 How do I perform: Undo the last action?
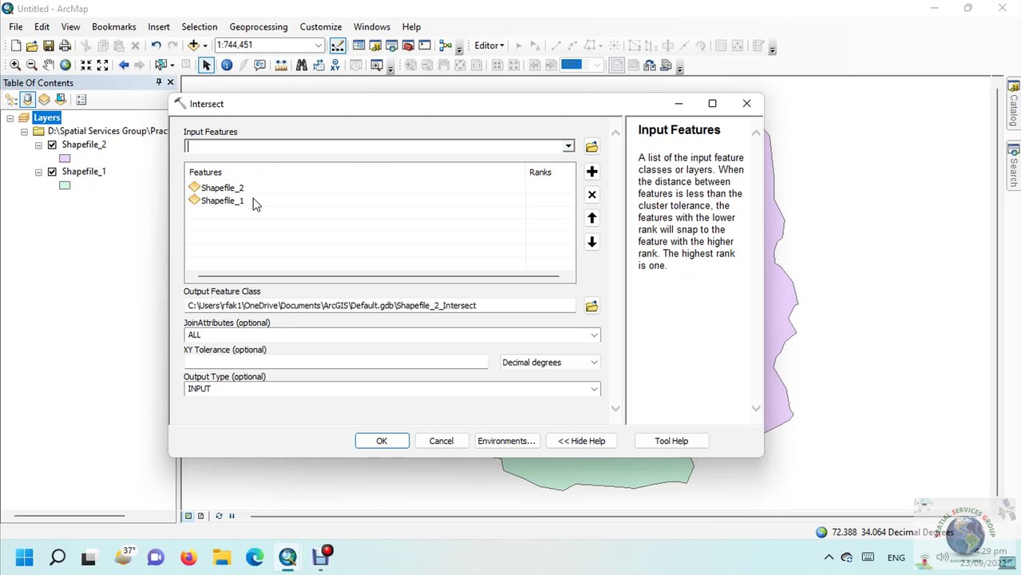tap(156, 46)
